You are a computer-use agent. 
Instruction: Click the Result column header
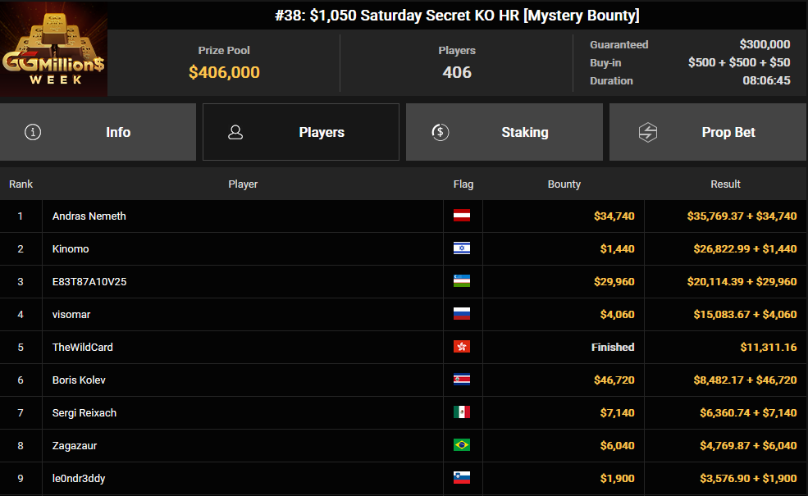[725, 184]
